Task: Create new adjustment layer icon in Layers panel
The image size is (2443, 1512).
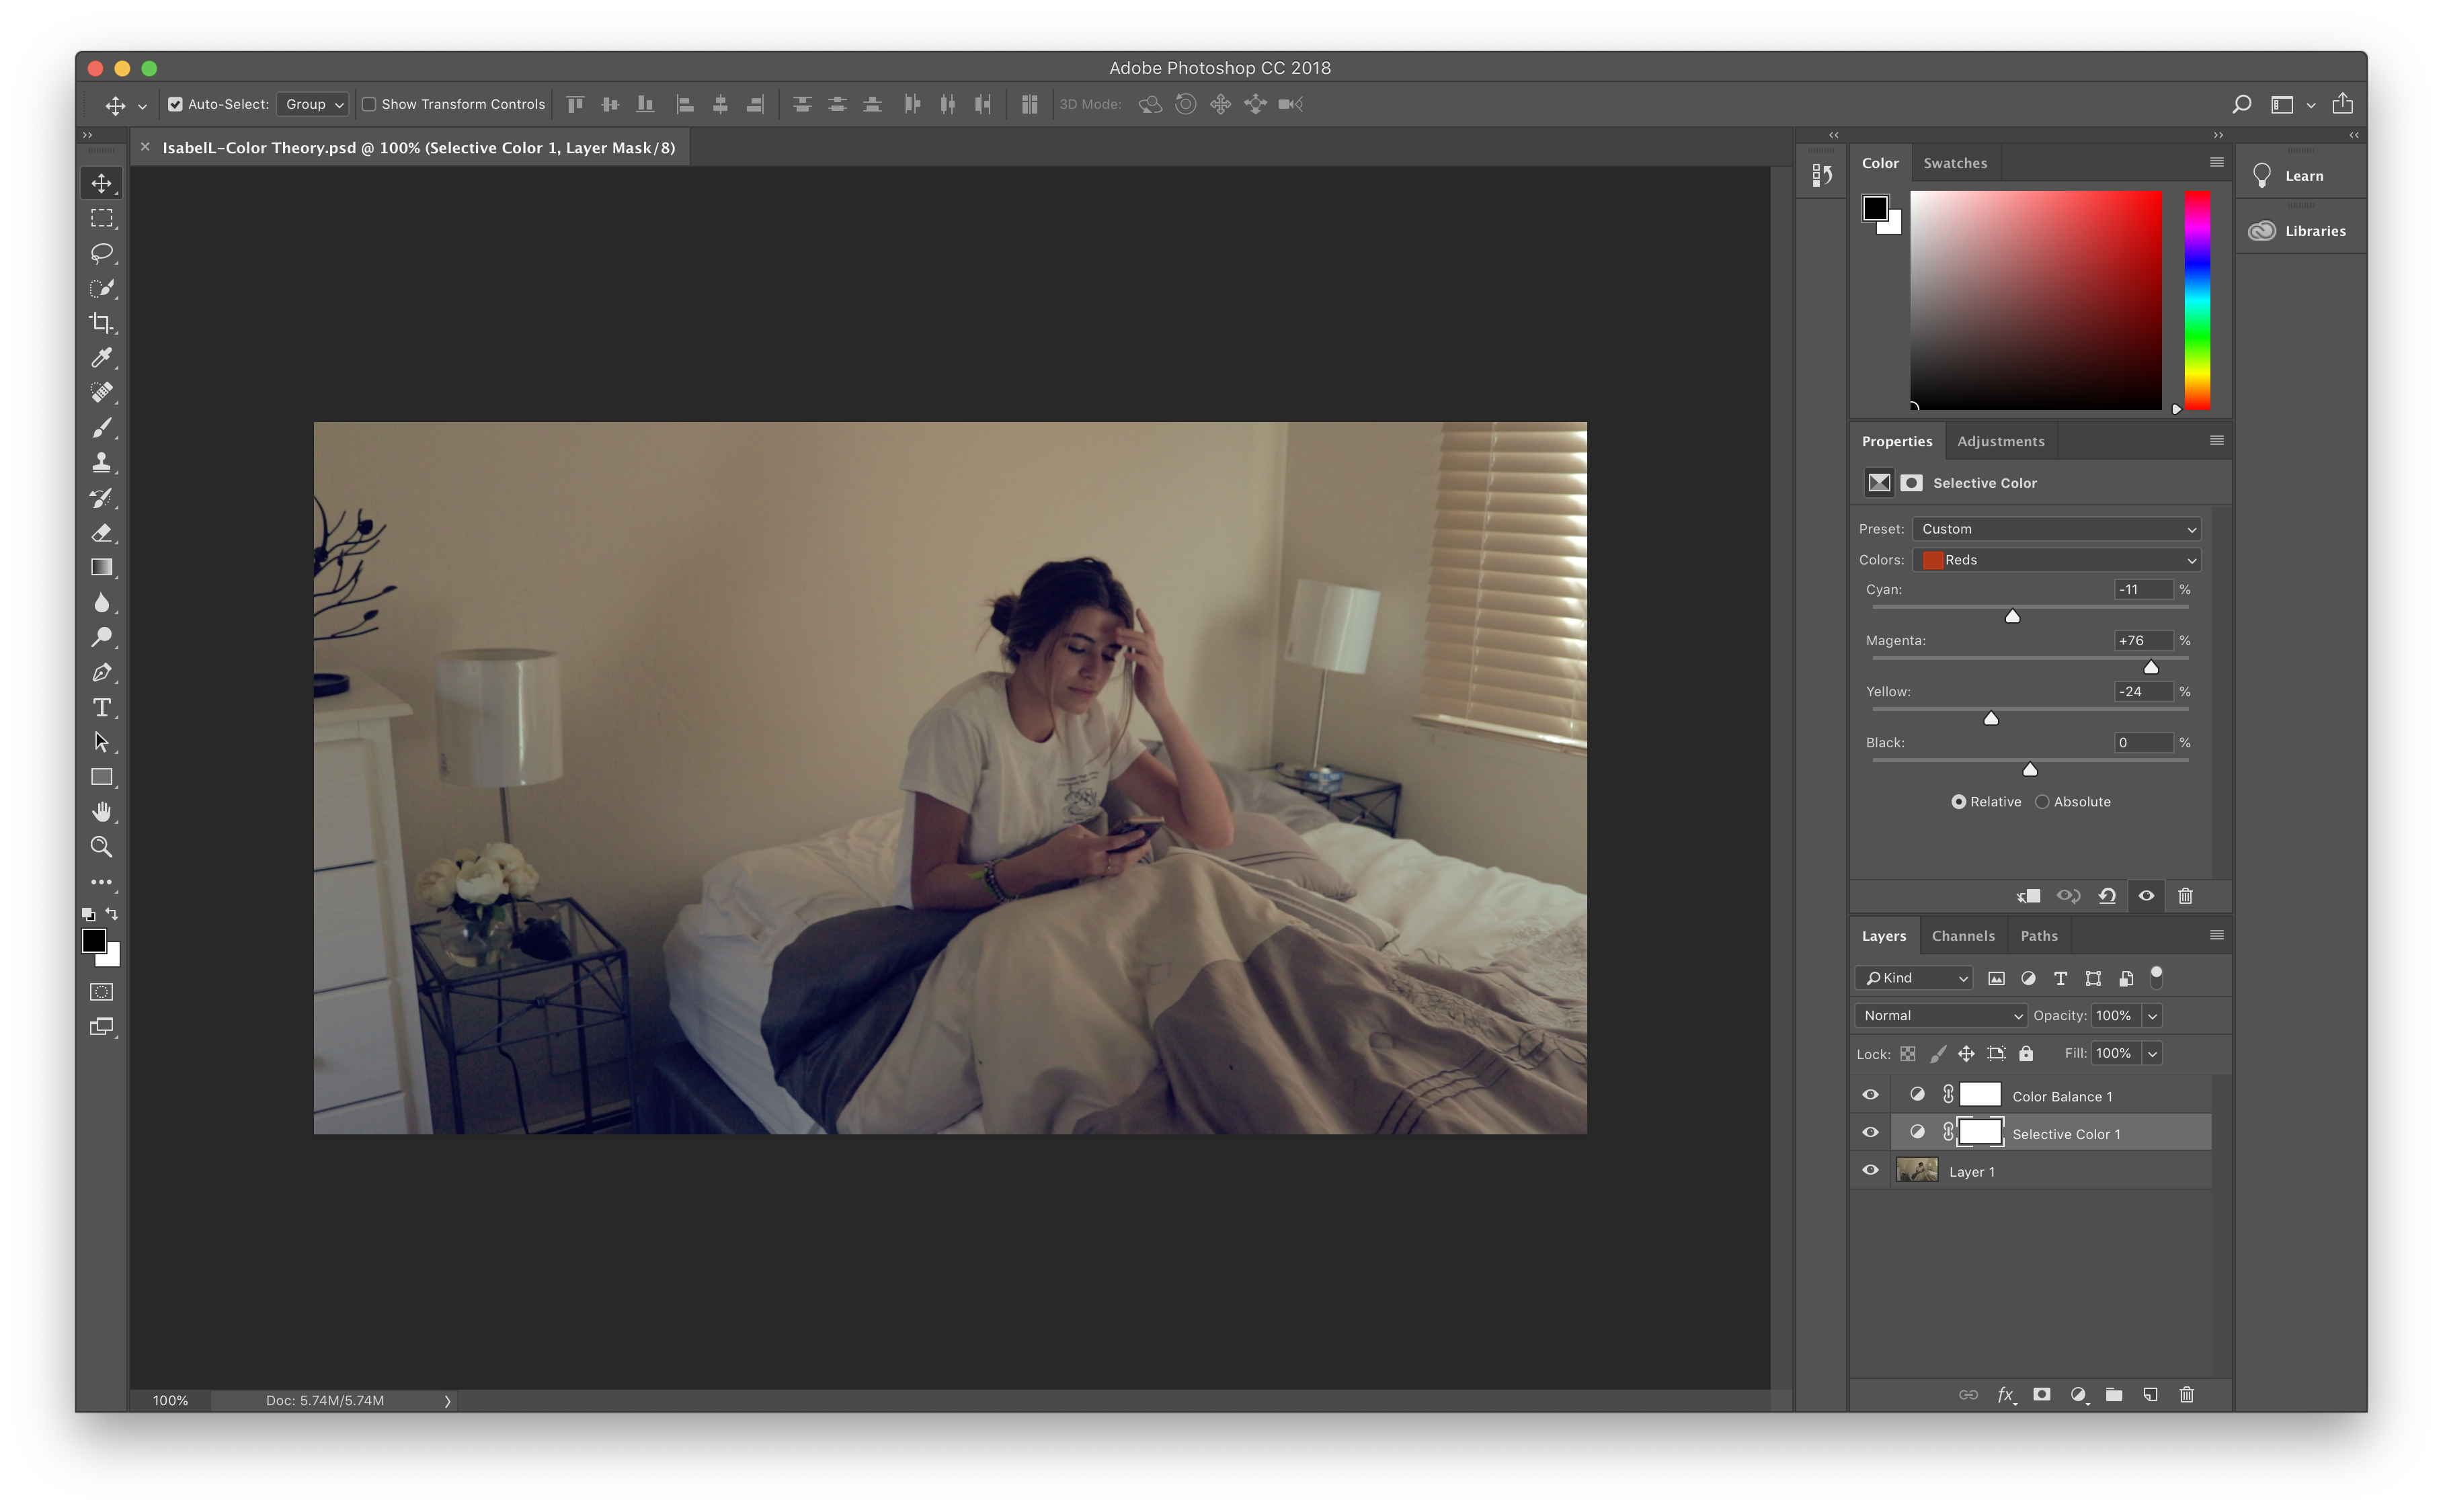Action: [2078, 1395]
